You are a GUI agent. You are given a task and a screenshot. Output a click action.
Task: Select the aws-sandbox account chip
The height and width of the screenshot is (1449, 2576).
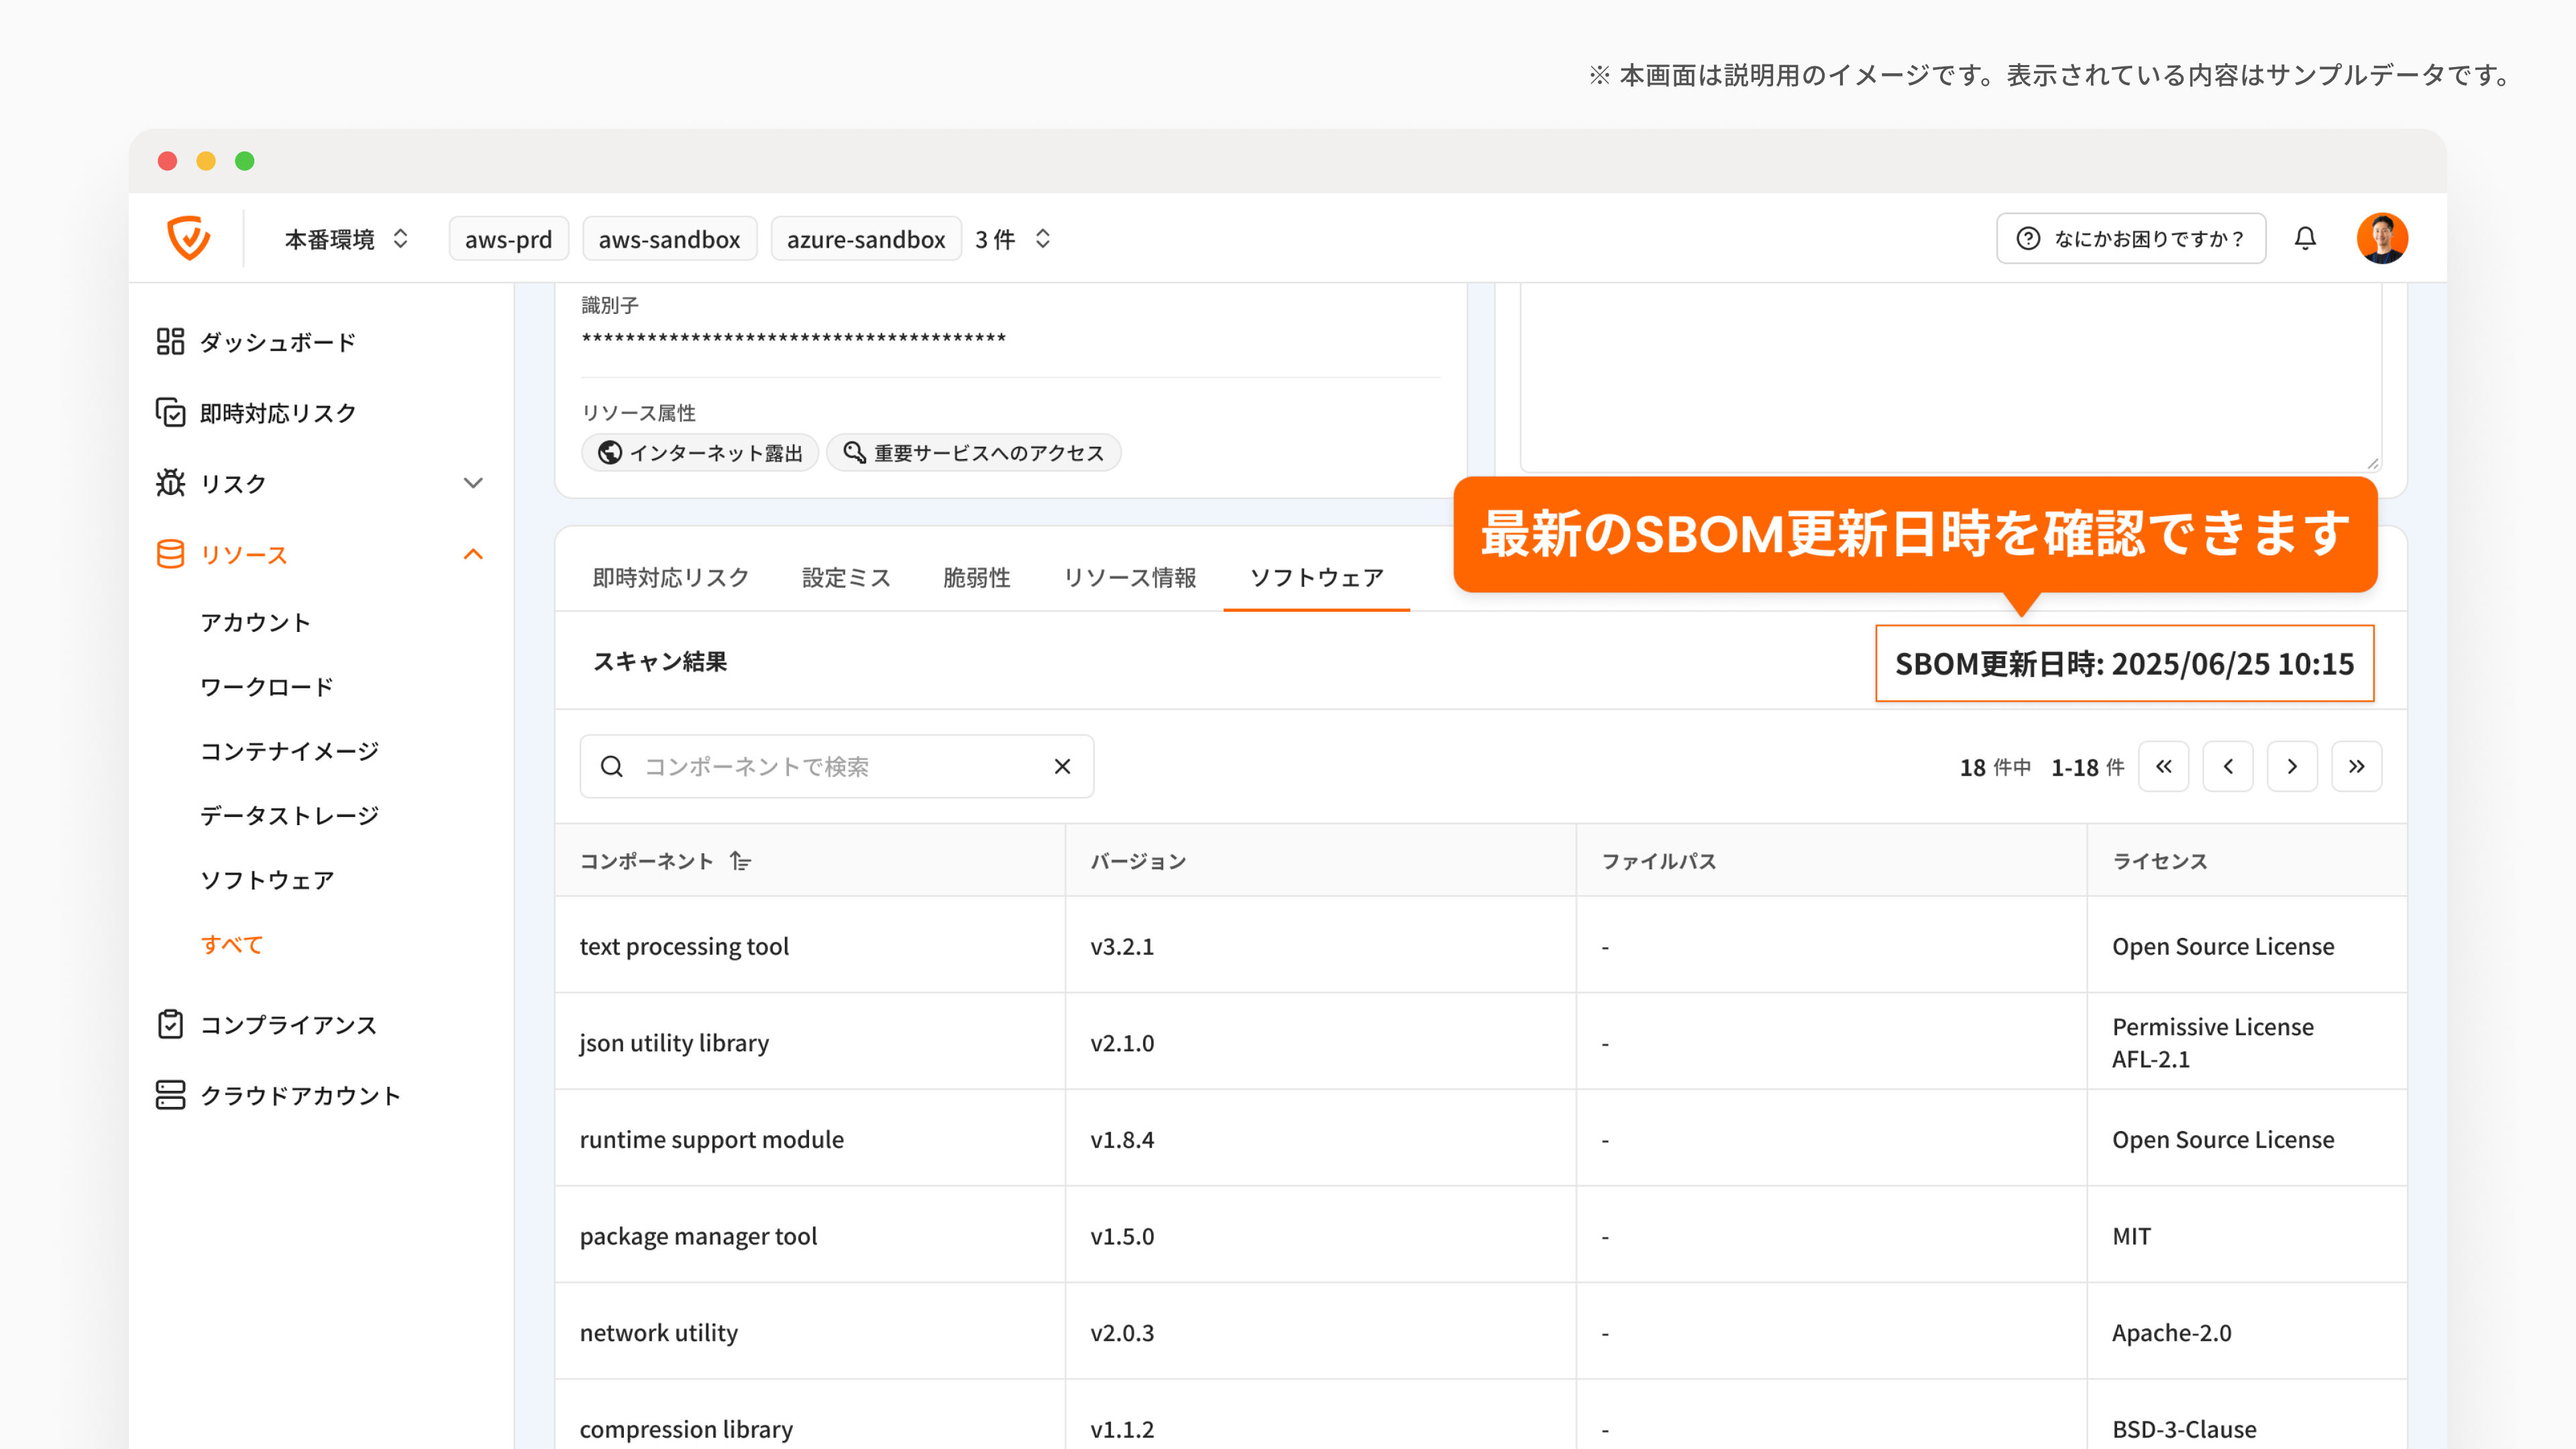[x=669, y=239]
